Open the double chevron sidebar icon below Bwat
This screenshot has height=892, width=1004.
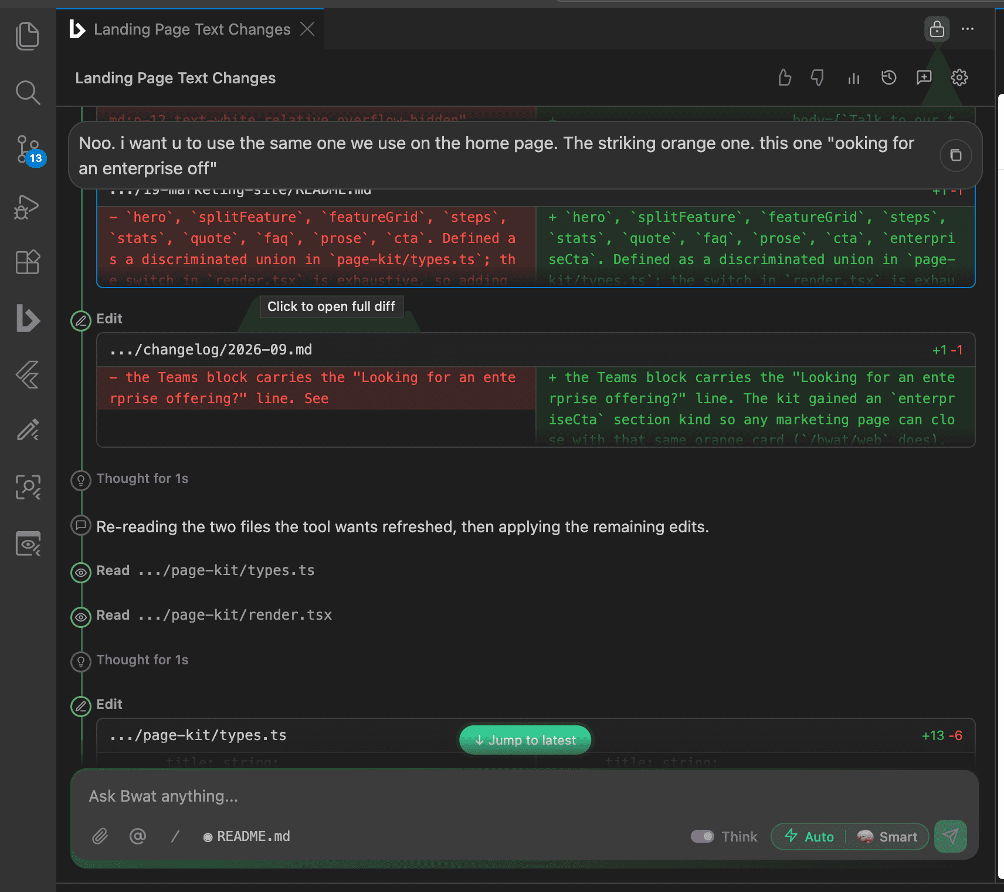coord(28,374)
